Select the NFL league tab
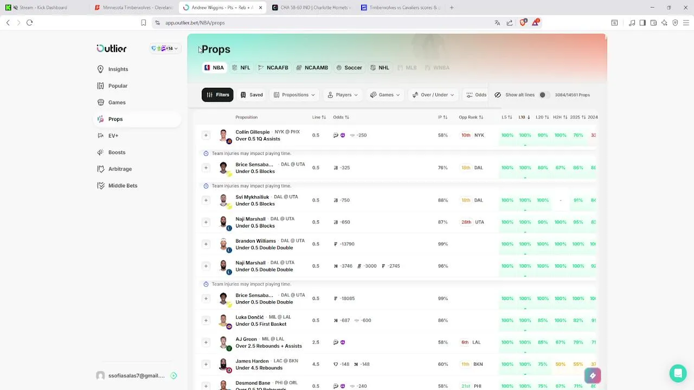Screen dimensions: 694x390 pos(241,68)
